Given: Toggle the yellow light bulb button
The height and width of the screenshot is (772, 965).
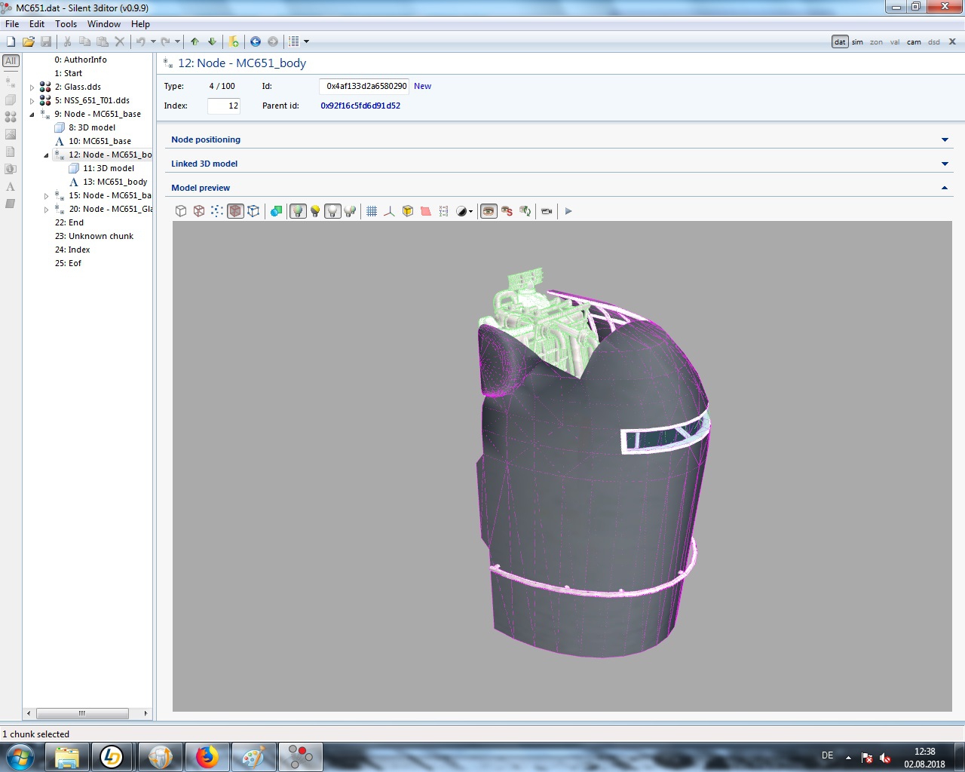Looking at the screenshot, I should (315, 211).
